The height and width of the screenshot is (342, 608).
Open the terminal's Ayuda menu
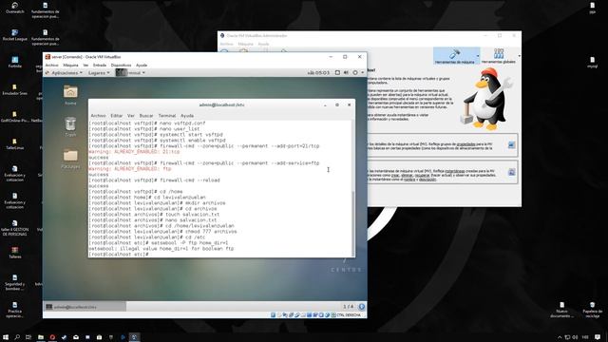[187, 116]
